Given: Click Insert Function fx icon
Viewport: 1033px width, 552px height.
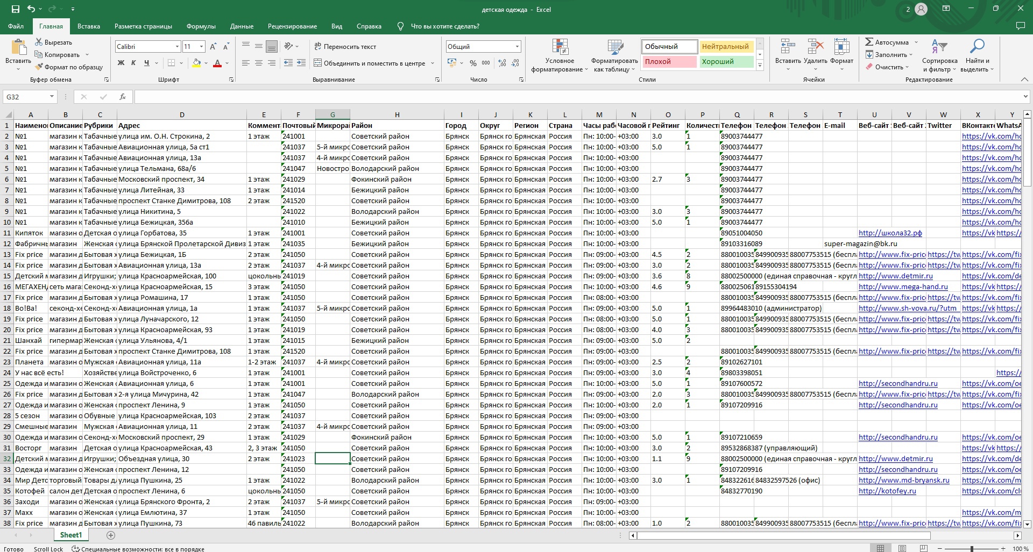Looking at the screenshot, I should click(x=123, y=97).
